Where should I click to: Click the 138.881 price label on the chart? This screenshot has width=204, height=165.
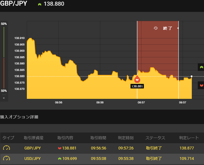pyautogui.click(x=137, y=86)
